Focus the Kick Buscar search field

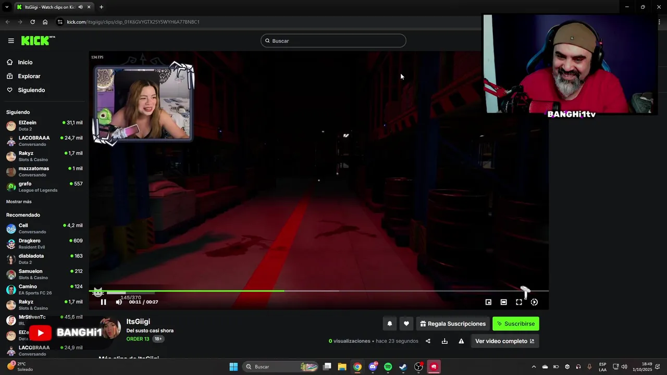coord(333,41)
